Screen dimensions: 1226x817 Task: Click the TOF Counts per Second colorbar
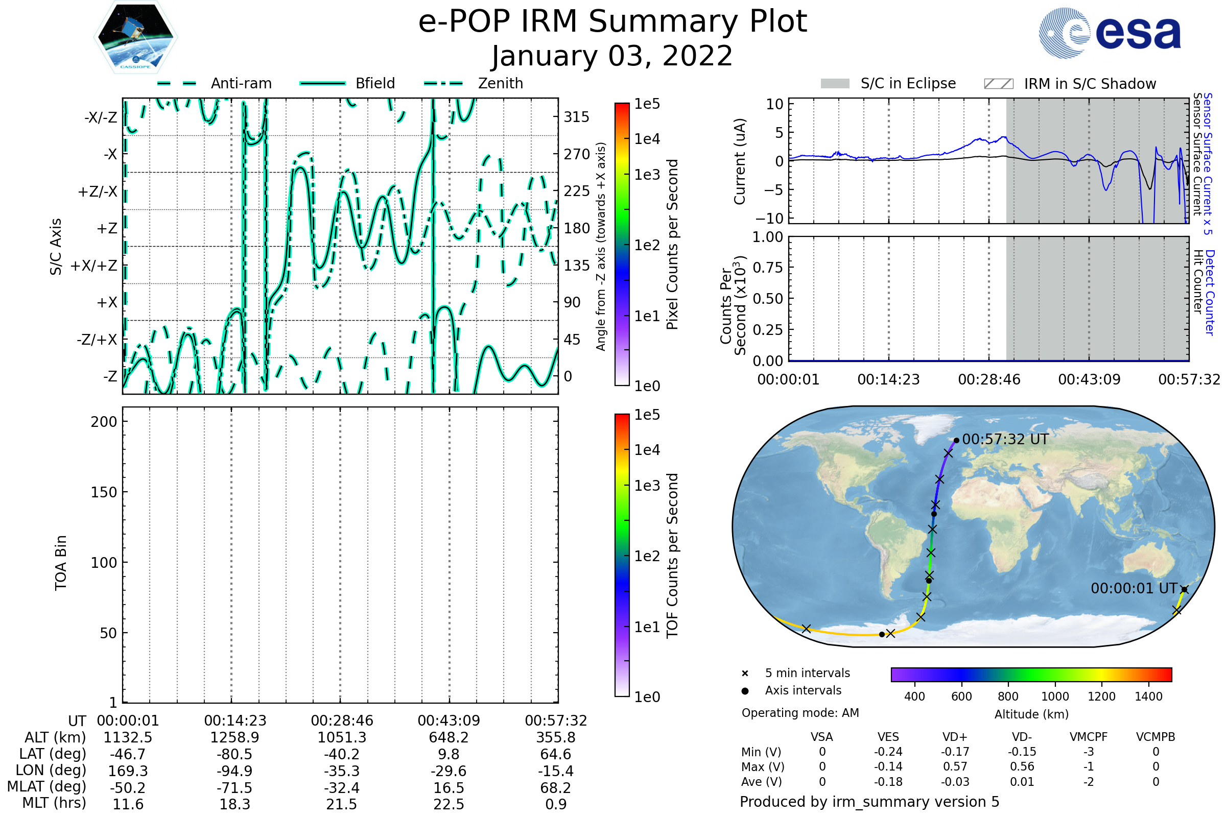[x=622, y=555]
